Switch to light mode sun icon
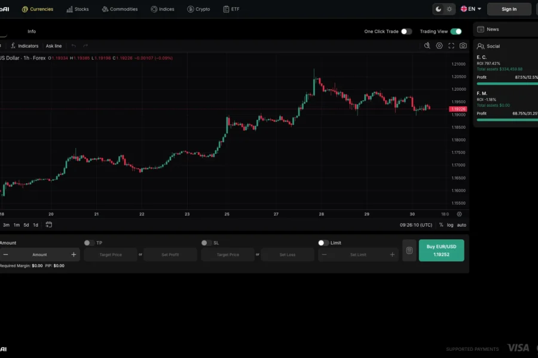 click(449, 10)
